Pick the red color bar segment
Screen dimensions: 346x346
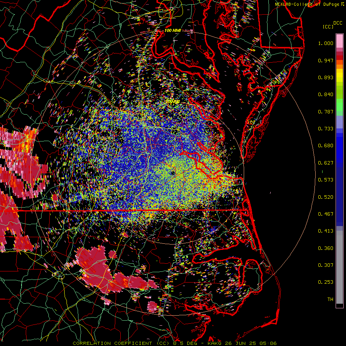tap(339, 57)
